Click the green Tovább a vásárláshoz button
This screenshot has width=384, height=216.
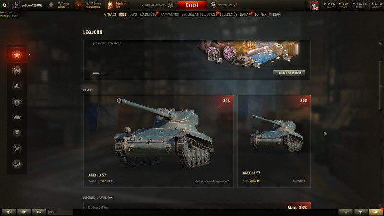289,73
